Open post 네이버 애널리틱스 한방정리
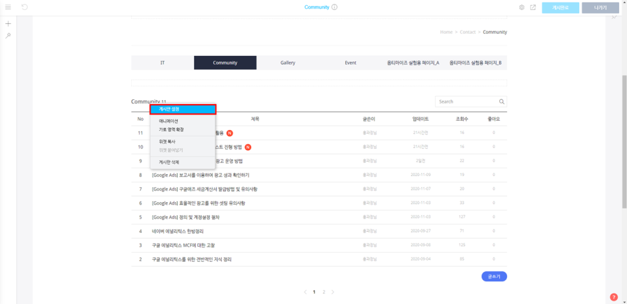 click(x=178, y=231)
